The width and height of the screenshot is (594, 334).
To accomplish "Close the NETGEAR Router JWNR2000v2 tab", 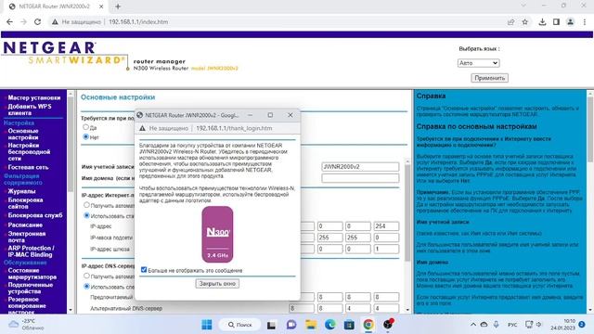I will pos(101,6).
